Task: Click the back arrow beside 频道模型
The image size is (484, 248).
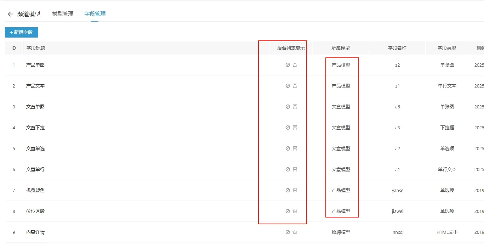Action: (11, 14)
